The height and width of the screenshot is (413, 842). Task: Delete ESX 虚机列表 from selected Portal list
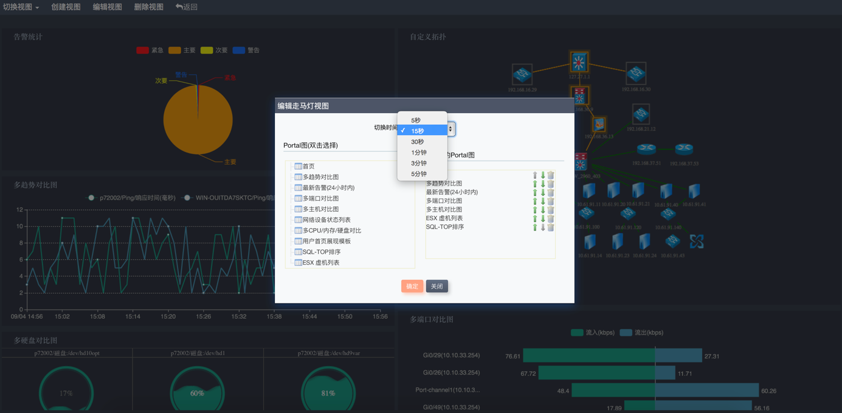[x=551, y=218]
